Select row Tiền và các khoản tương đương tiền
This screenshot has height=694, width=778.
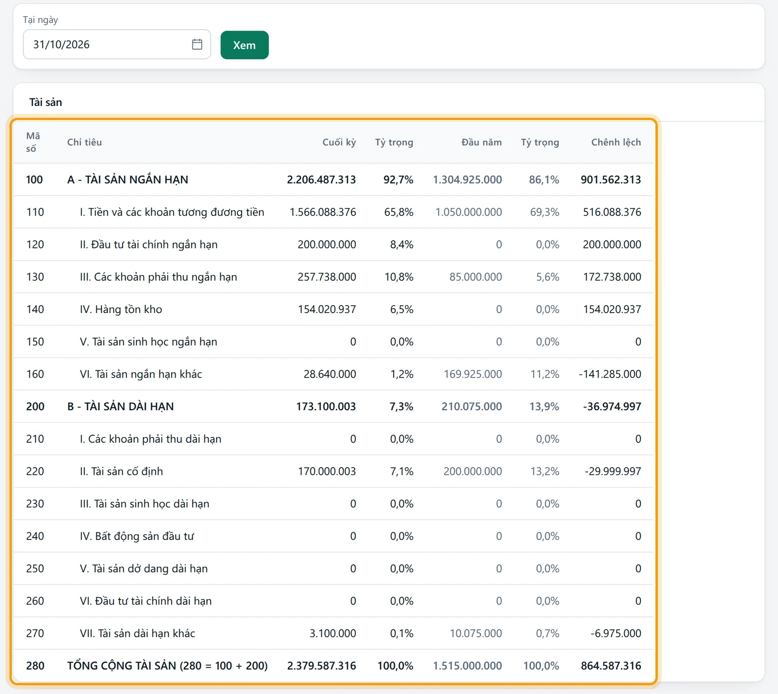334,212
